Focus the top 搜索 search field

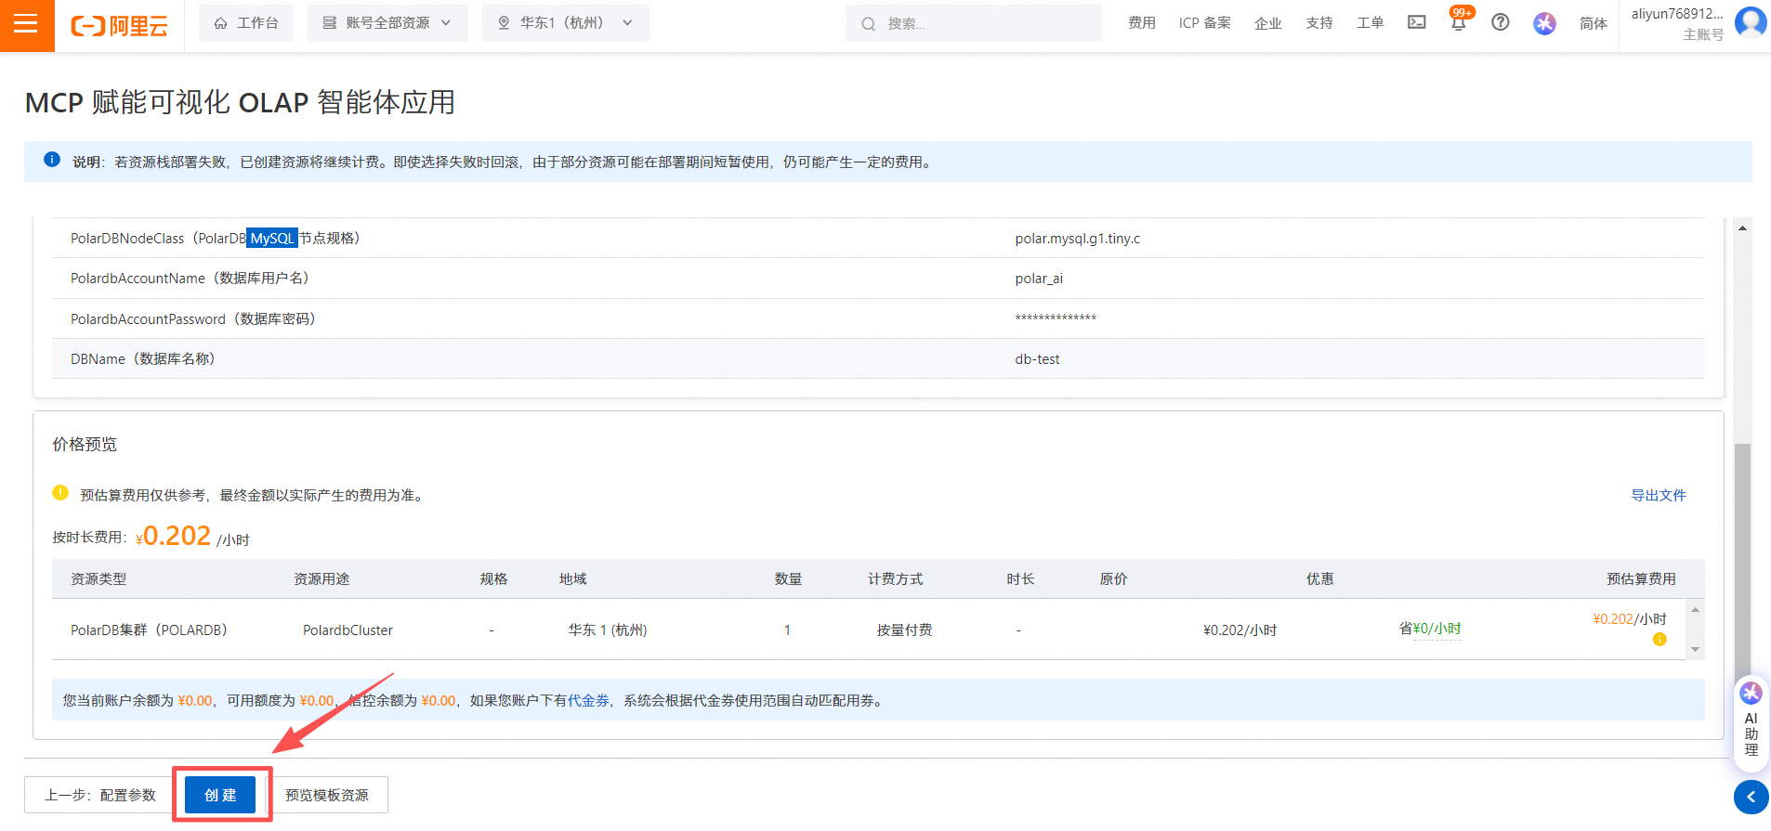pos(974,23)
